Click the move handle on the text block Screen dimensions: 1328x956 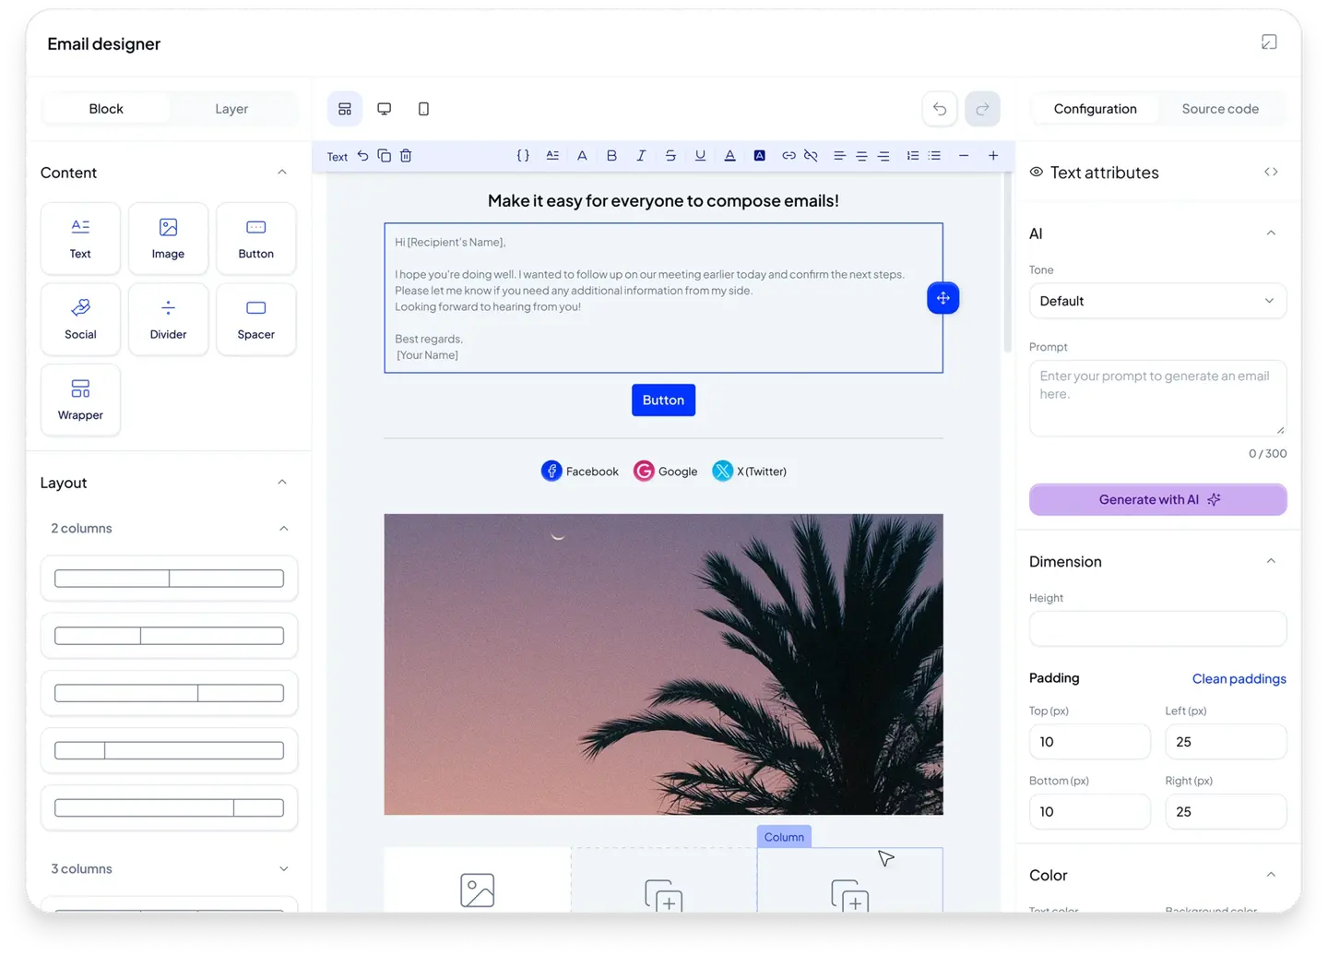(943, 298)
